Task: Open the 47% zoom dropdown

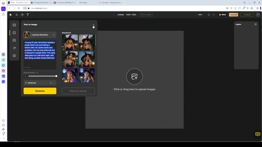Action: coord(201,15)
